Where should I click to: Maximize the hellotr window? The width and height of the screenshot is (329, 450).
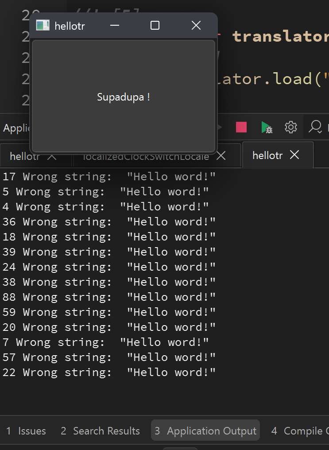[155, 26]
